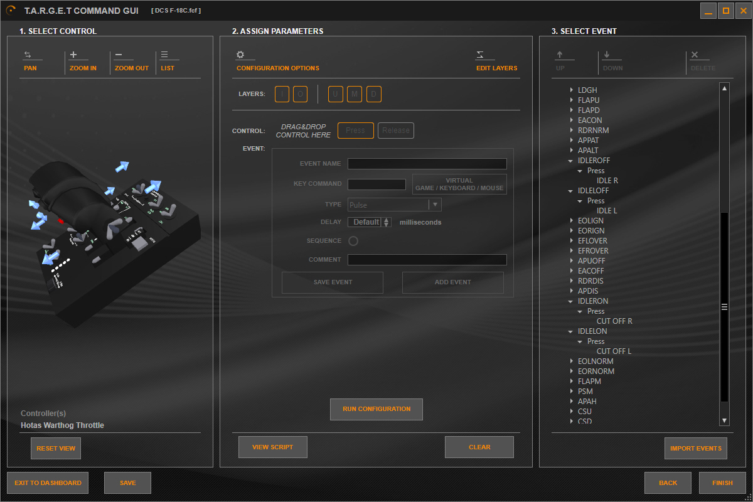
Task: Select the RDRNRM event row
Action: [x=593, y=131]
